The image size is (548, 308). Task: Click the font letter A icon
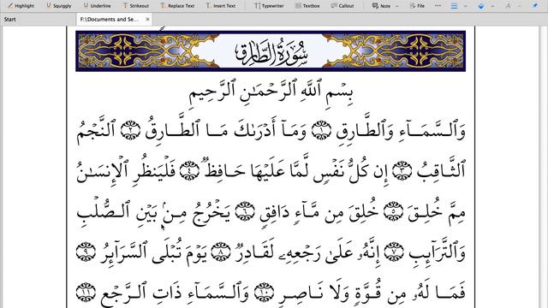[x=508, y=6]
